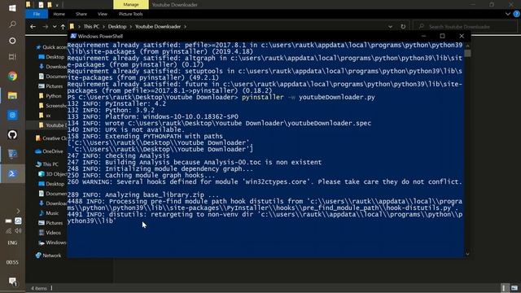Viewport: 521px width, 293px height.
Task: Open the Share ribbon tab
Action: click(x=81, y=14)
